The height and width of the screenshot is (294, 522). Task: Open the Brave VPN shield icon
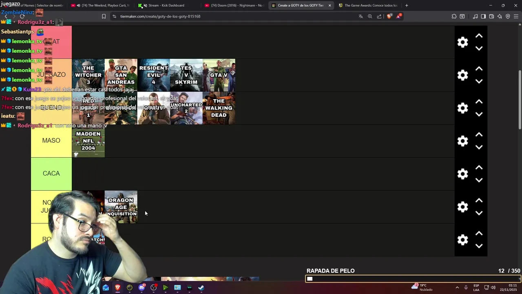508,16
